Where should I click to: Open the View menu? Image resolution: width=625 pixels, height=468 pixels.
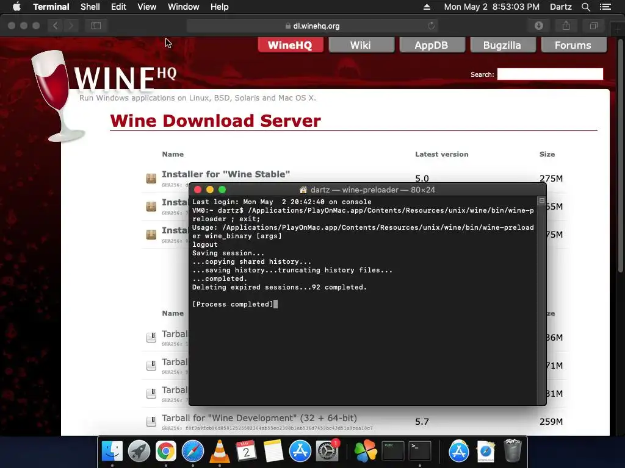tap(146, 7)
